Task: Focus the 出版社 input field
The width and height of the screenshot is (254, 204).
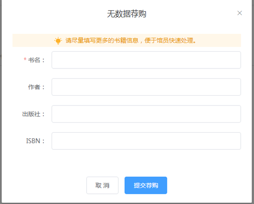Action: click(146, 114)
